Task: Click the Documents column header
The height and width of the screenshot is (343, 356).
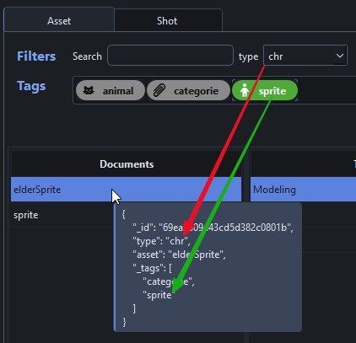Action: click(127, 164)
